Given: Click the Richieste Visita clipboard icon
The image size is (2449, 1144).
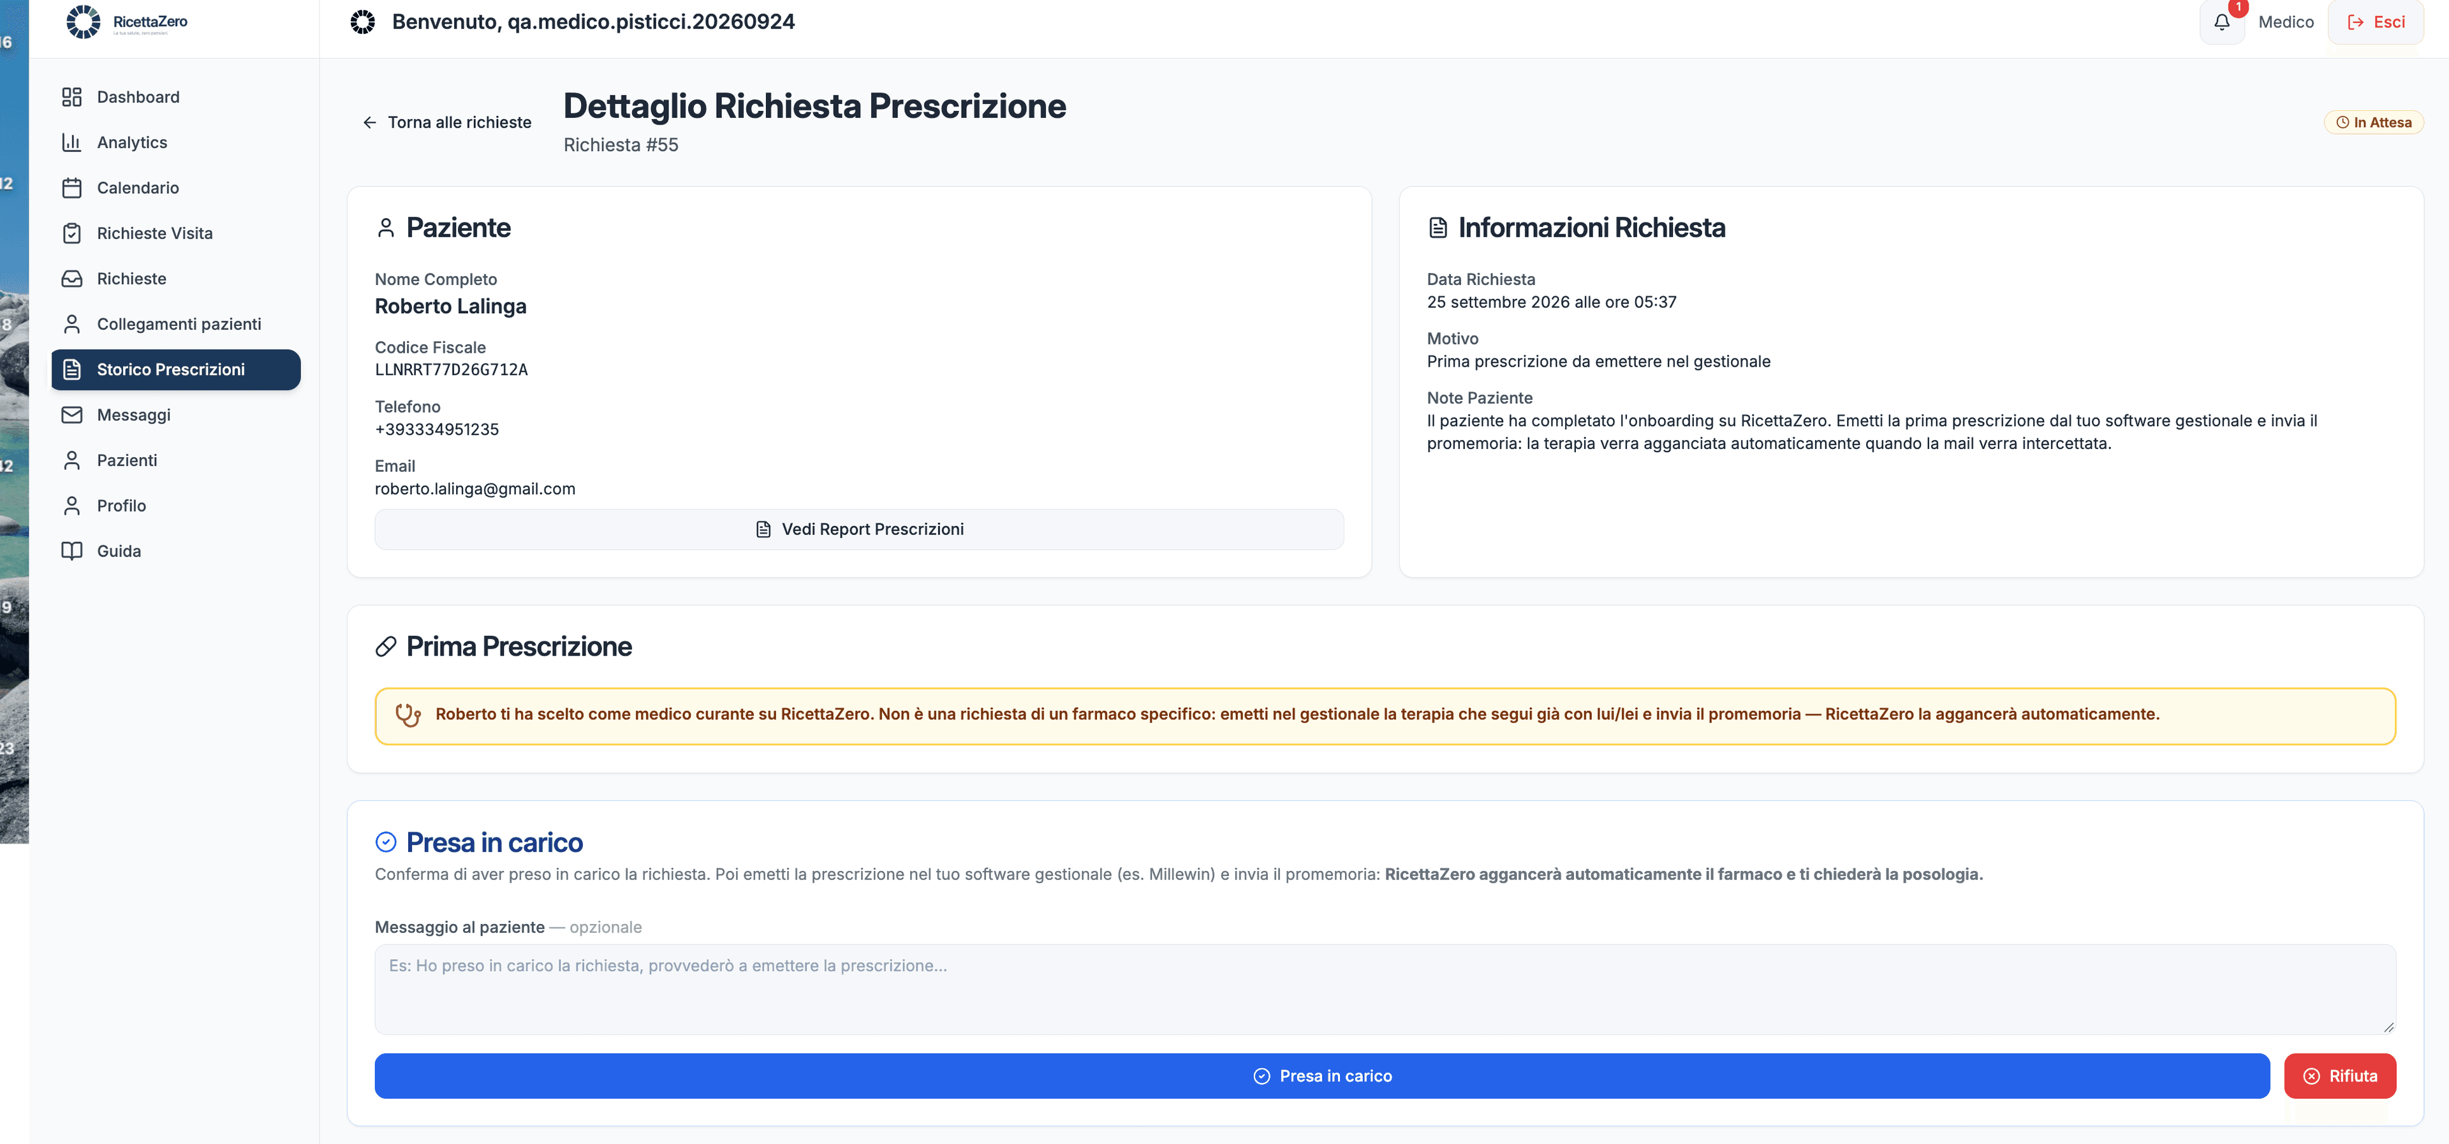Looking at the screenshot, I should tap(71, 233).
